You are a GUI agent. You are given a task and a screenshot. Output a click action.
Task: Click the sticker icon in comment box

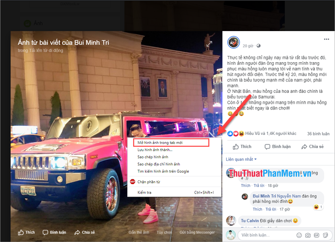tap(325, 235)
